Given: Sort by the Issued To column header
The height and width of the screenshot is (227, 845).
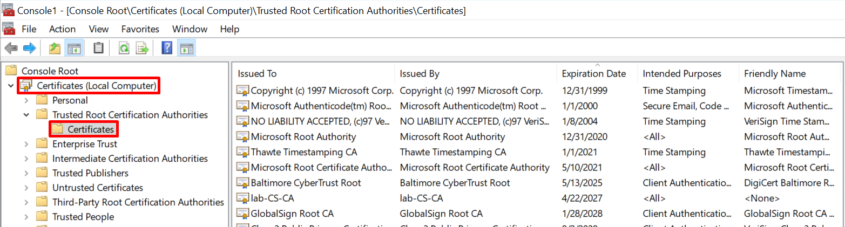Looking at the screenshot, I should point(257,74).
